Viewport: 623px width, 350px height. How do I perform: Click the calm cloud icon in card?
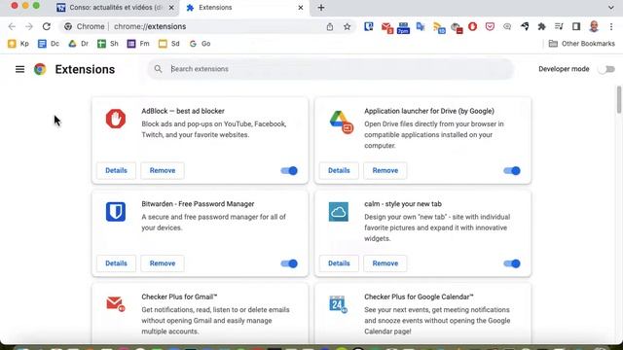pos(339,212)
